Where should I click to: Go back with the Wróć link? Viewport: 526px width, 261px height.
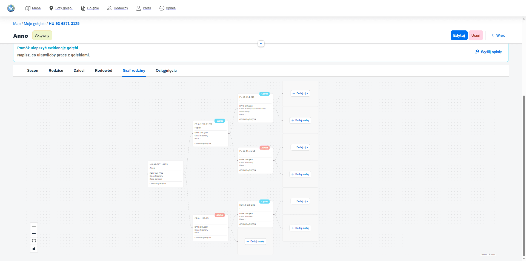click(498, 35)
